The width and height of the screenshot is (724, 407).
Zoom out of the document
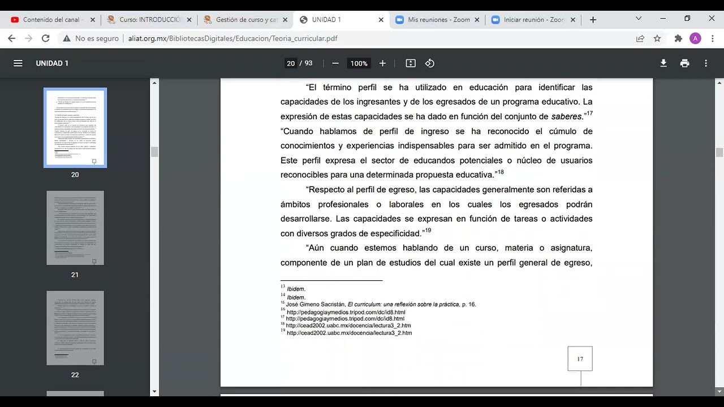coord(335,63)
